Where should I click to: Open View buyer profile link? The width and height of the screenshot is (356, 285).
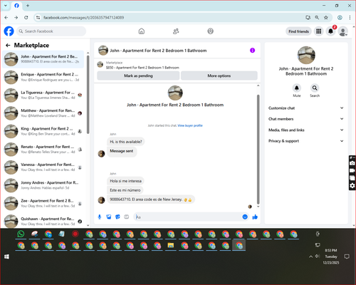point(190,125)
